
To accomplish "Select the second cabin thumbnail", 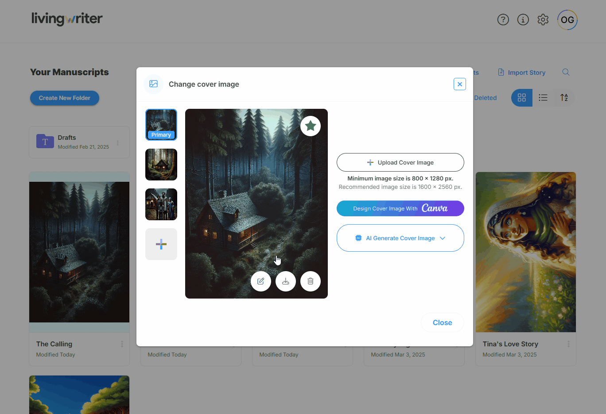I will pyautogui.click(x=161, y=165).
